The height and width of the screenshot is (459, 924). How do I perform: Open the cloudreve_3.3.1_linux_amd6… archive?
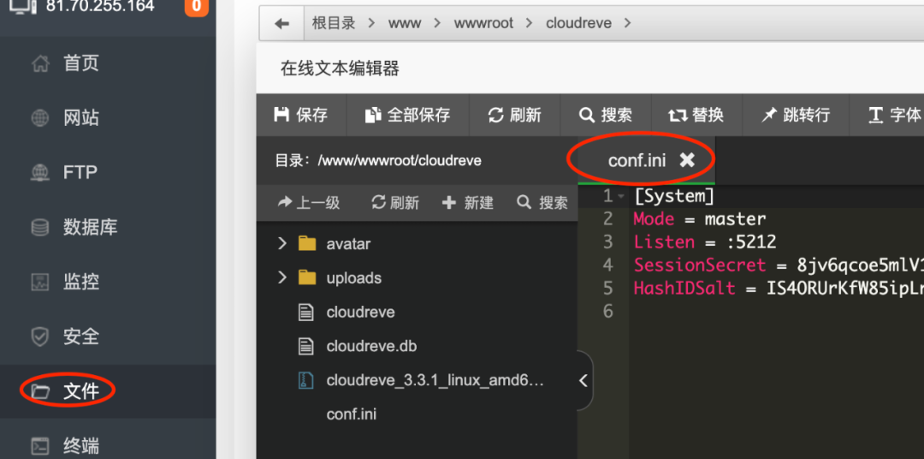coord(435,380)
